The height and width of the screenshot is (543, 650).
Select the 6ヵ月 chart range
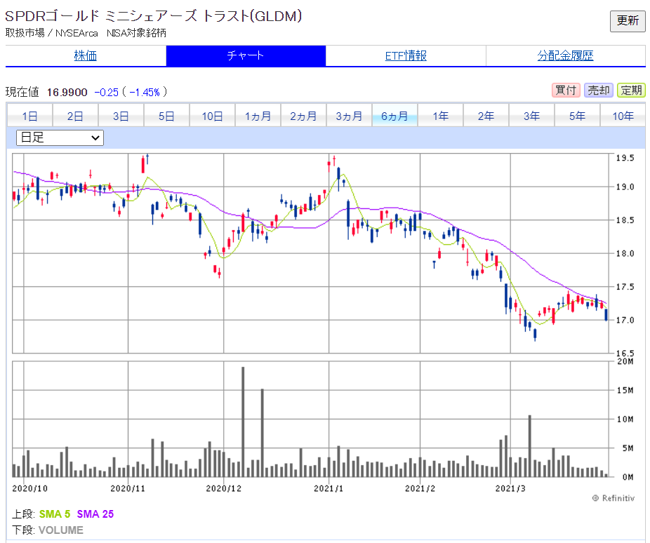394,116
